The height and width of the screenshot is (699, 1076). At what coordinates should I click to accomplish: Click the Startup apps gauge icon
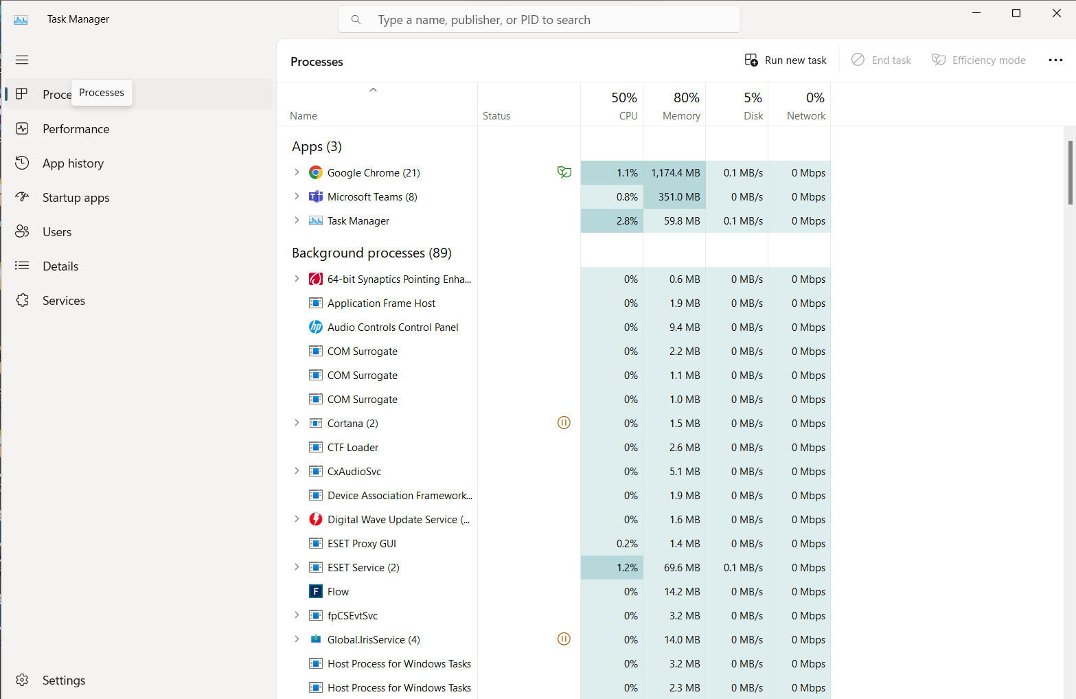pos(22,197)
